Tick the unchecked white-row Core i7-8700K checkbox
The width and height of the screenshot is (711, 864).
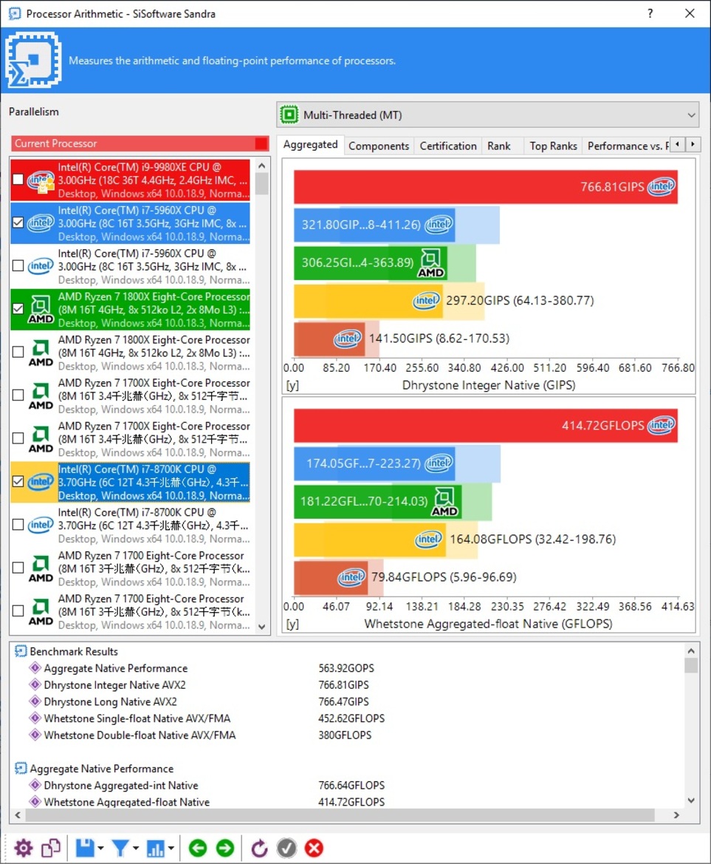pyautogui.click(x=18, y=525)
